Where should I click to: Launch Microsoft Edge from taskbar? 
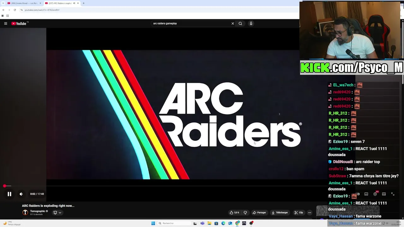pos(223,223)
